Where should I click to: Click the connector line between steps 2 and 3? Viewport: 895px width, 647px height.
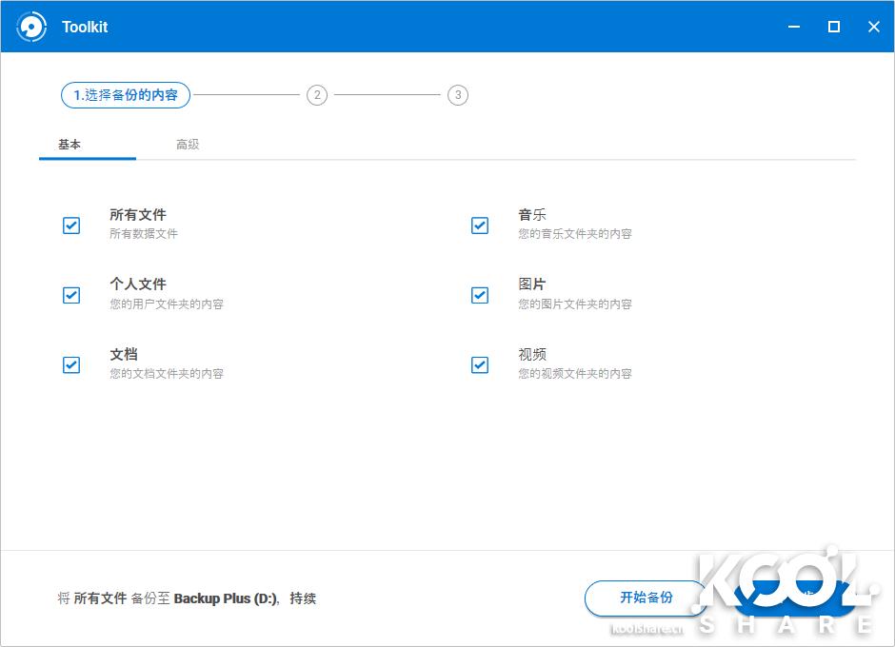388,95
